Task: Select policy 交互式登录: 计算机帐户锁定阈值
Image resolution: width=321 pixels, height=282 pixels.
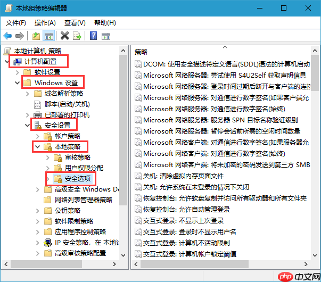Action: coord(190,254)
